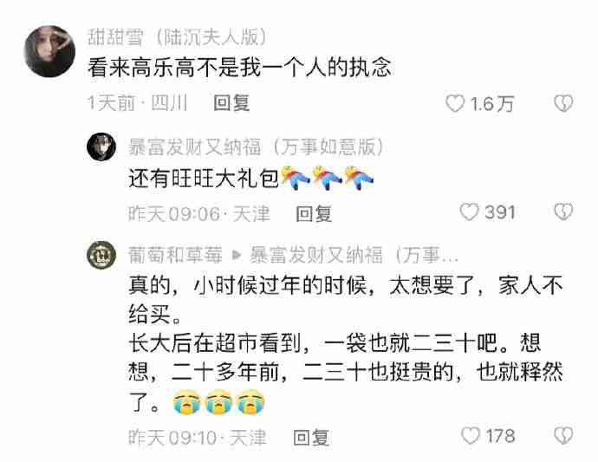
Task: Open the replied-to user 暴富发财又纳福（万事… link
Action: [x=354, y=255]
